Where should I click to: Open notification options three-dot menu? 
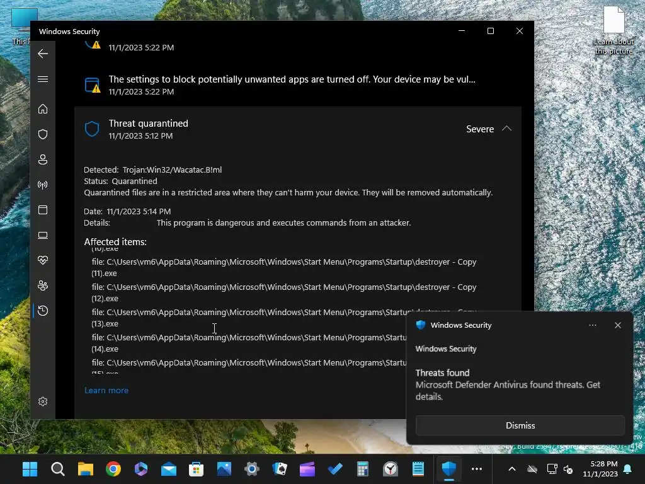[x=592, y=325]
